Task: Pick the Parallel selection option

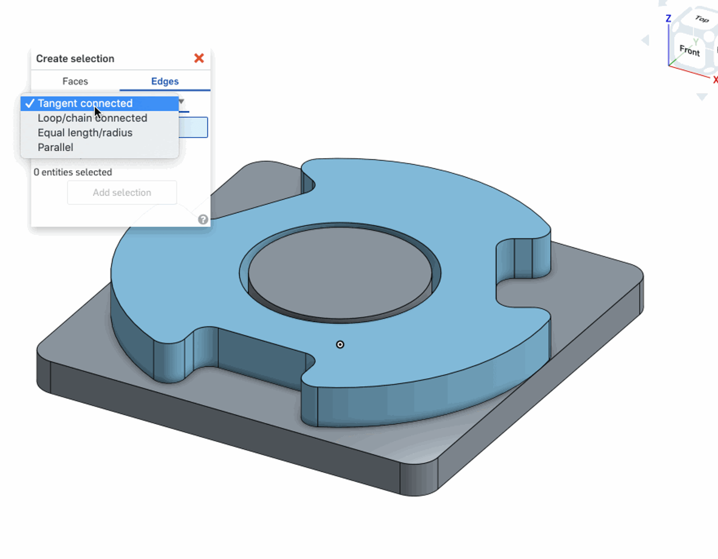Action: tap(55, 147)
